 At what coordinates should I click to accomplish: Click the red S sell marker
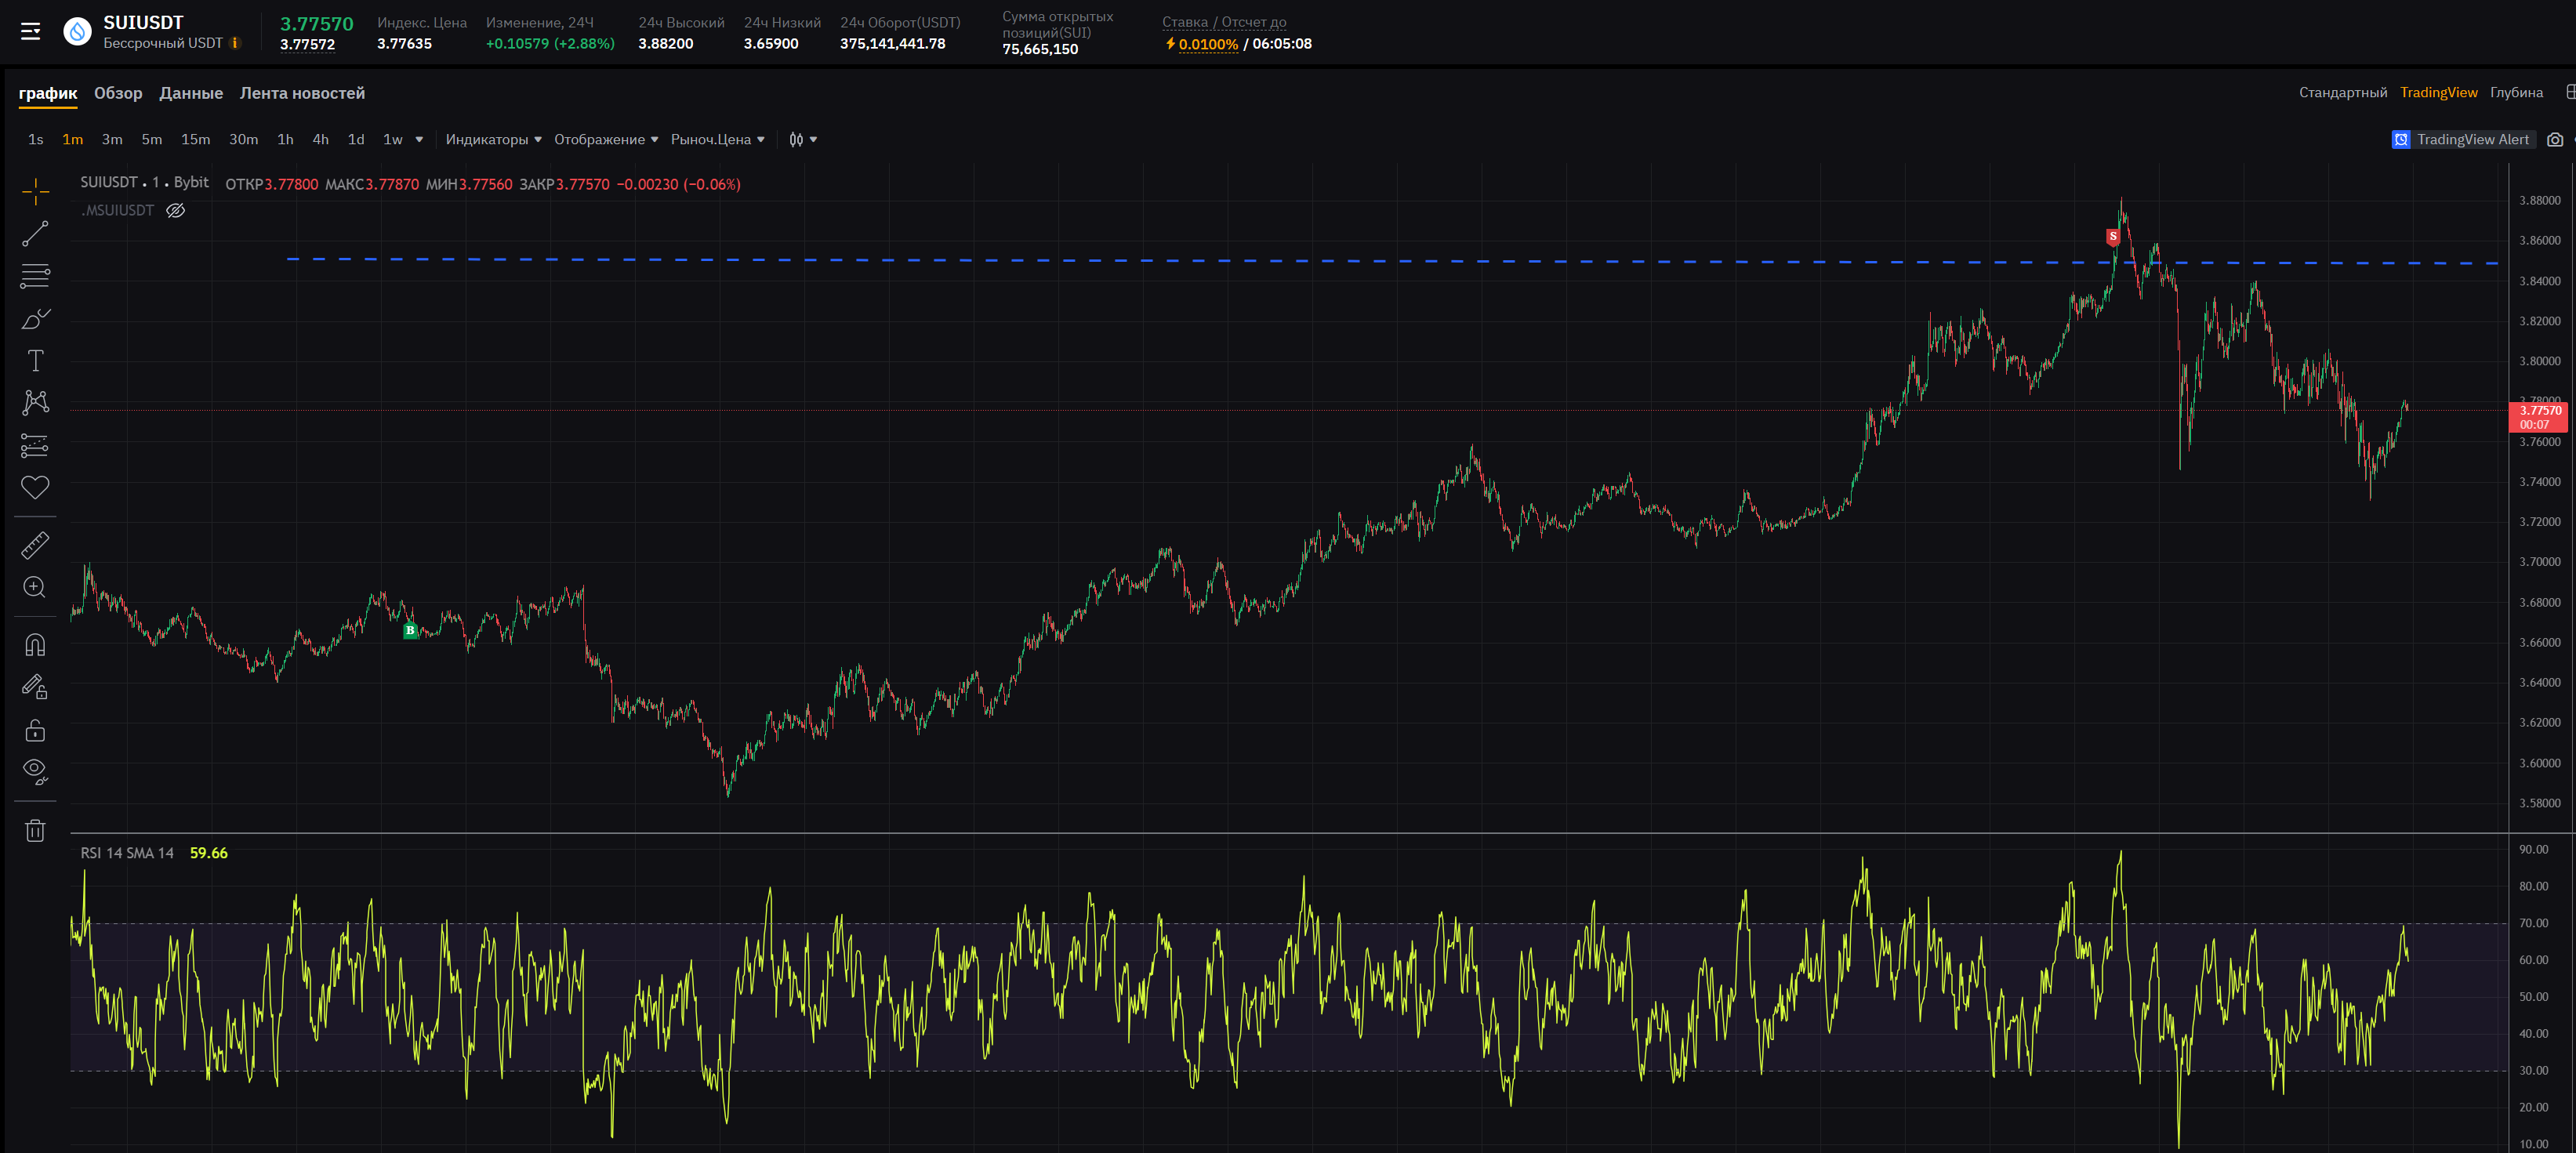tap(2112, 237)
